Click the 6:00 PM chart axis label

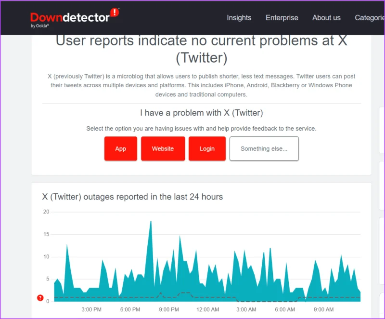(x=130, y=310)
